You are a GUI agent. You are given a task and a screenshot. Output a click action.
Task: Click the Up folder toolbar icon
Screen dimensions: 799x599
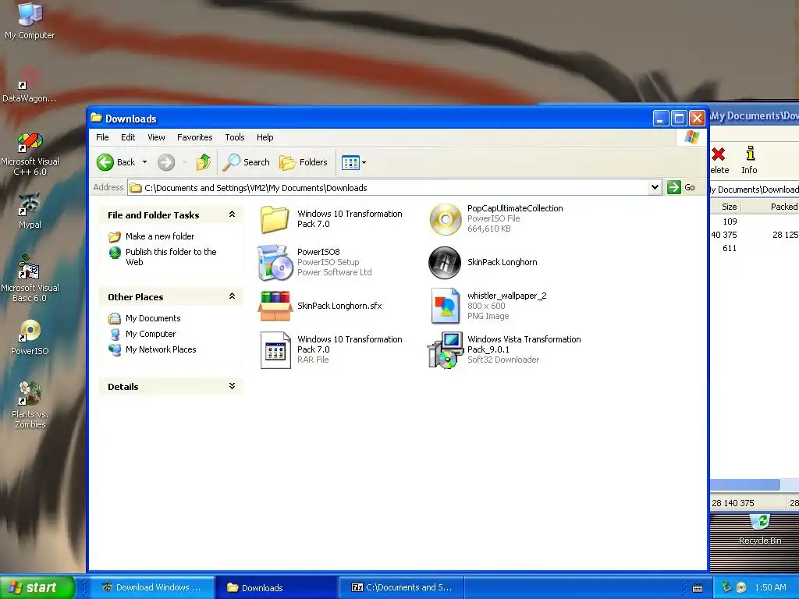(x=204, y=162)
